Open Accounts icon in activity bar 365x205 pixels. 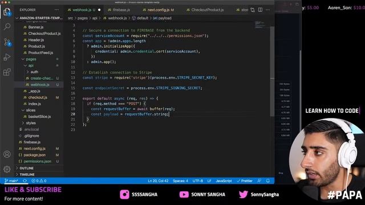click(7, 154)
